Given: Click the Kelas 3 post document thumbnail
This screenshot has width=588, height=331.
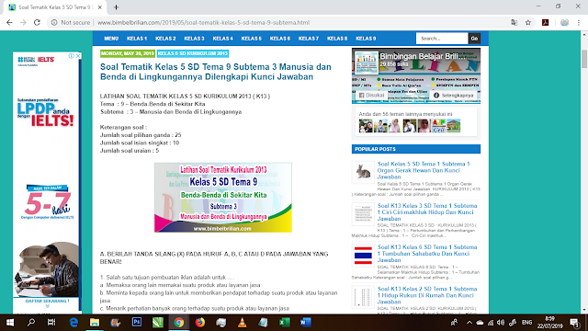Looking at the screenshot, I should (363, 214).
